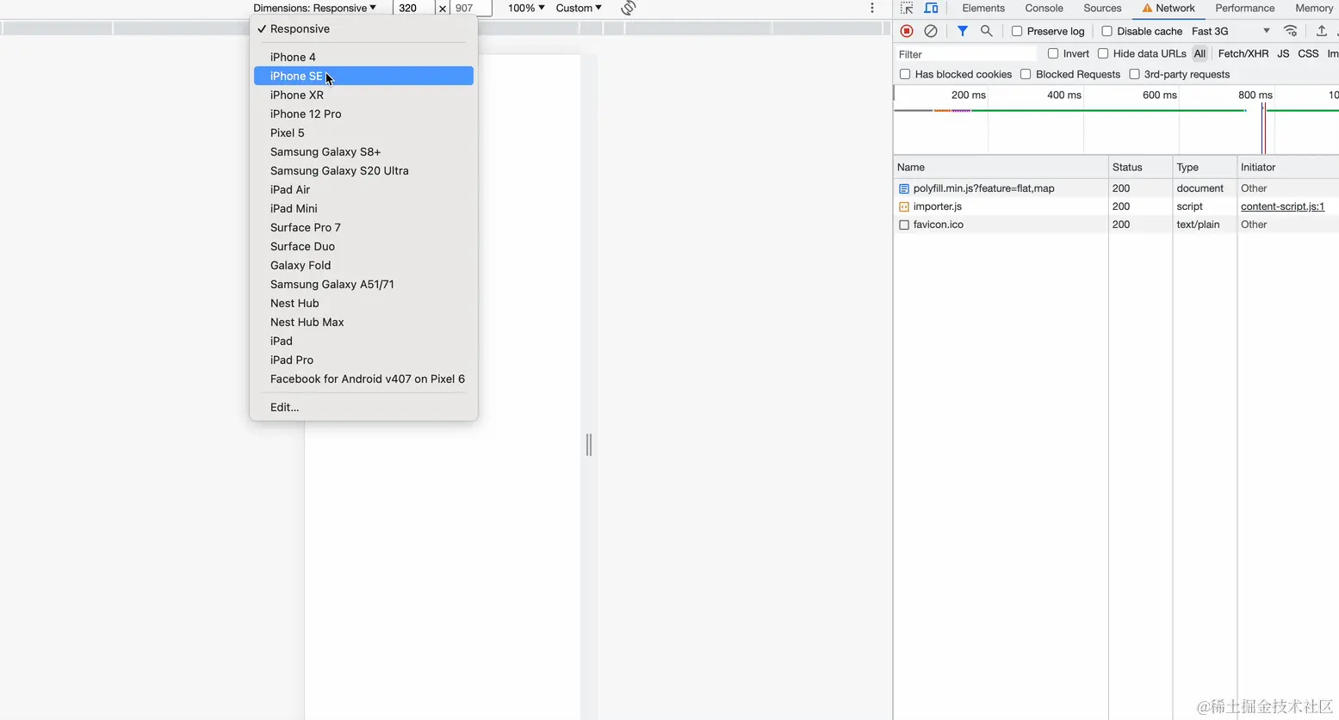Select Samsung Galaxy S8+ device
Screen dimensions: 1339x720
[363, 151]
